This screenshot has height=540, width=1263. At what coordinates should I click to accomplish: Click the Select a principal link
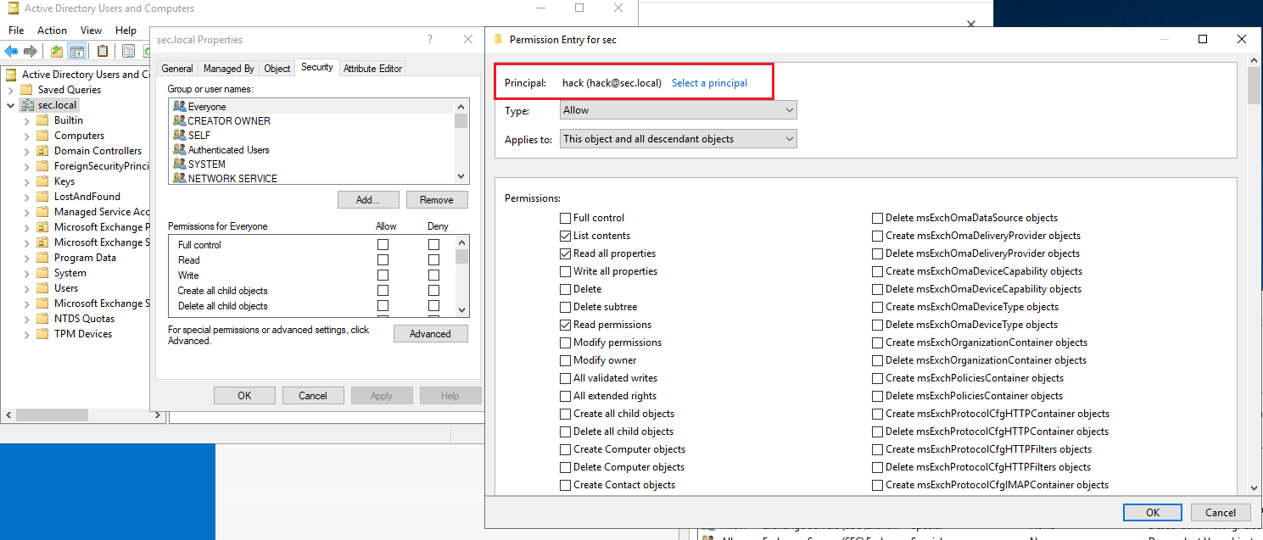tap(709, 83)
